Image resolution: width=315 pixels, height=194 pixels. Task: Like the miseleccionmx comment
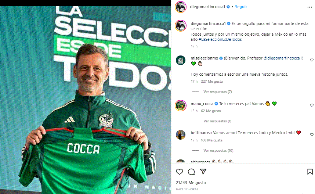(x=312, y=60)
